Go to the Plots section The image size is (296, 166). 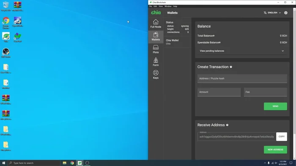(x=156, y=49)
